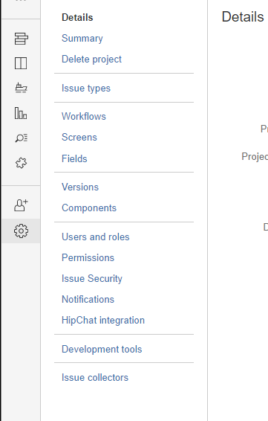Open the Issue collectors page
This screenshot has height=421, width=268.
pyautogui.click(x=95, y=378)
